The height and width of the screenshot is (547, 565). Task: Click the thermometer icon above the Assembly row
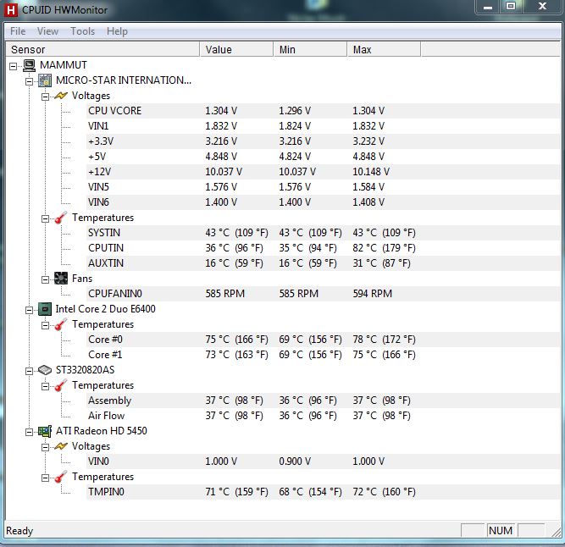pos(60,385)
